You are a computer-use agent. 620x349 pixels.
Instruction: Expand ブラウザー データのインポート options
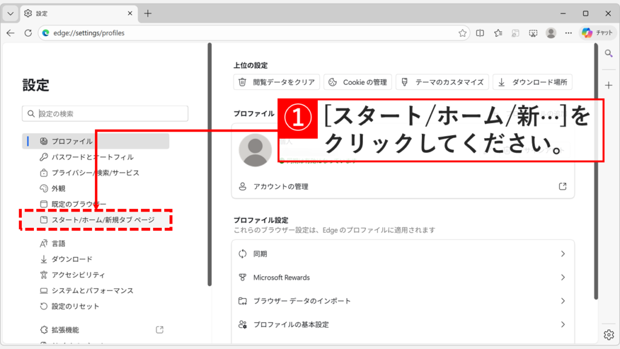(x=403, y=301)
